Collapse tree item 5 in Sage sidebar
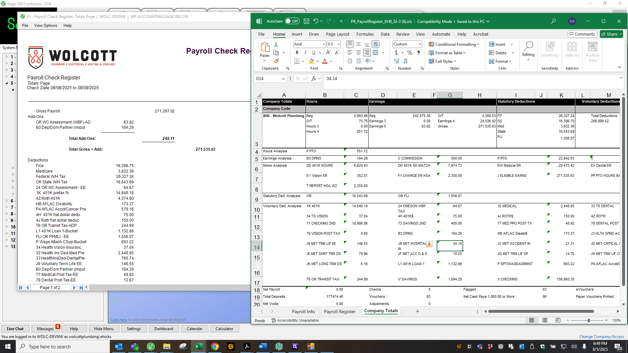 coord(7,83)
